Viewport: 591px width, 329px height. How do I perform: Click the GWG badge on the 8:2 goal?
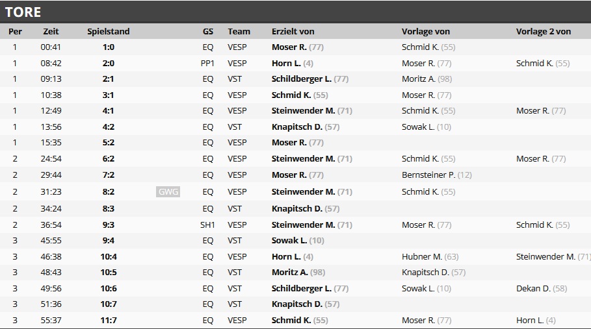click(168, 191)
